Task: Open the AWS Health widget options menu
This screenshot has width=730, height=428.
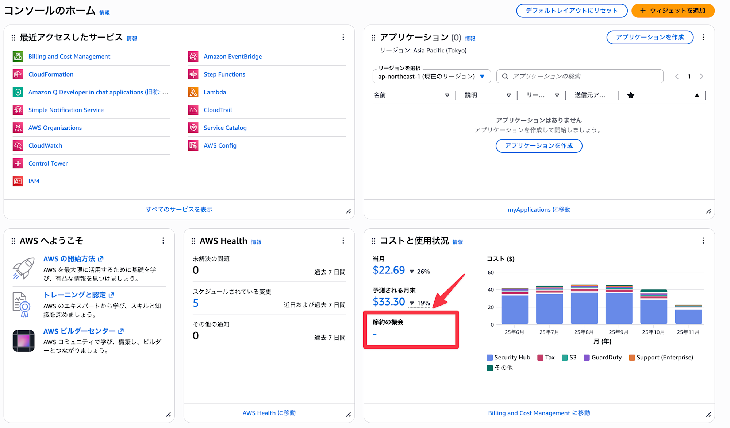Action: coord(343,241)
